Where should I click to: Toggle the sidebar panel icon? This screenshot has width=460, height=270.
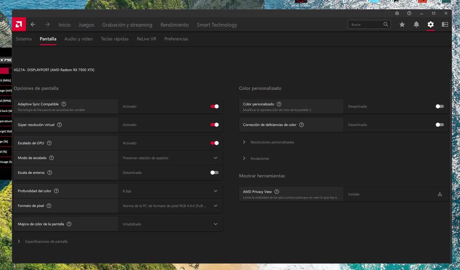[x=445, y=24]
